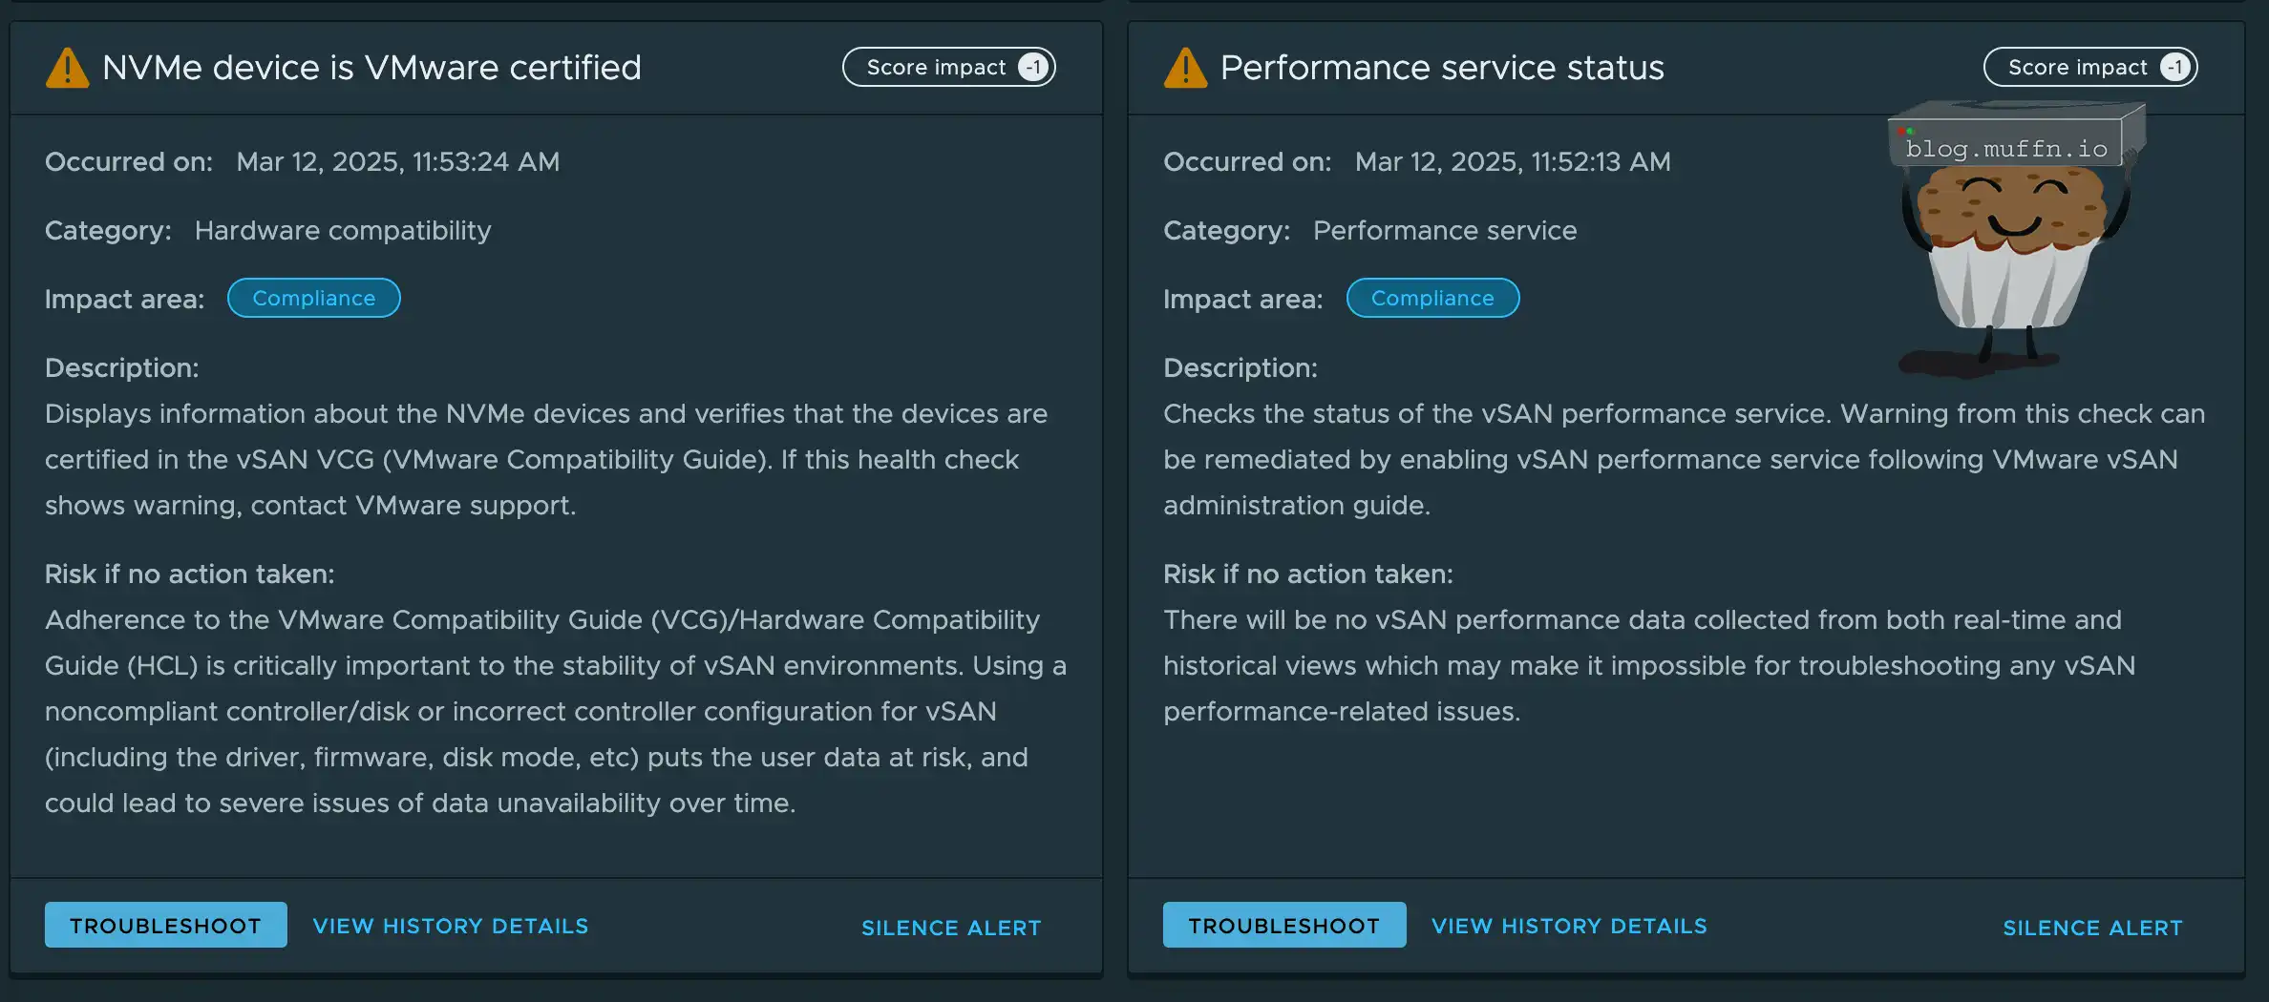Click Compliance tag on Performance card
This screenshot has height=1002, width=2269.
pos(1432,298)
